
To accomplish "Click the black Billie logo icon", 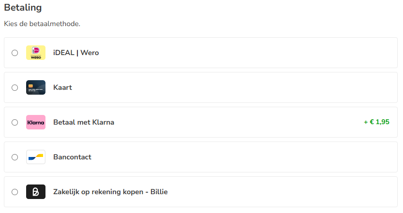I will pos(36,192).
